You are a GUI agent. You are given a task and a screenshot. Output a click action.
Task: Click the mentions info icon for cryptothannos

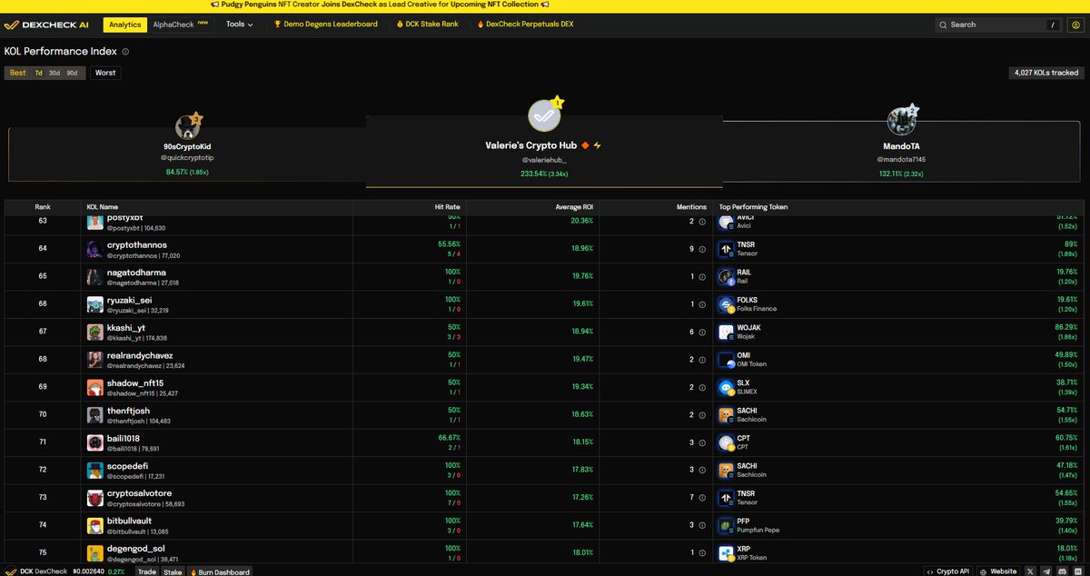[703, 249]
